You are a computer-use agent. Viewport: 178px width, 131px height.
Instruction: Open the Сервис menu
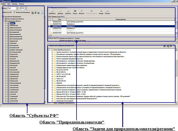(x=3, y=3)
